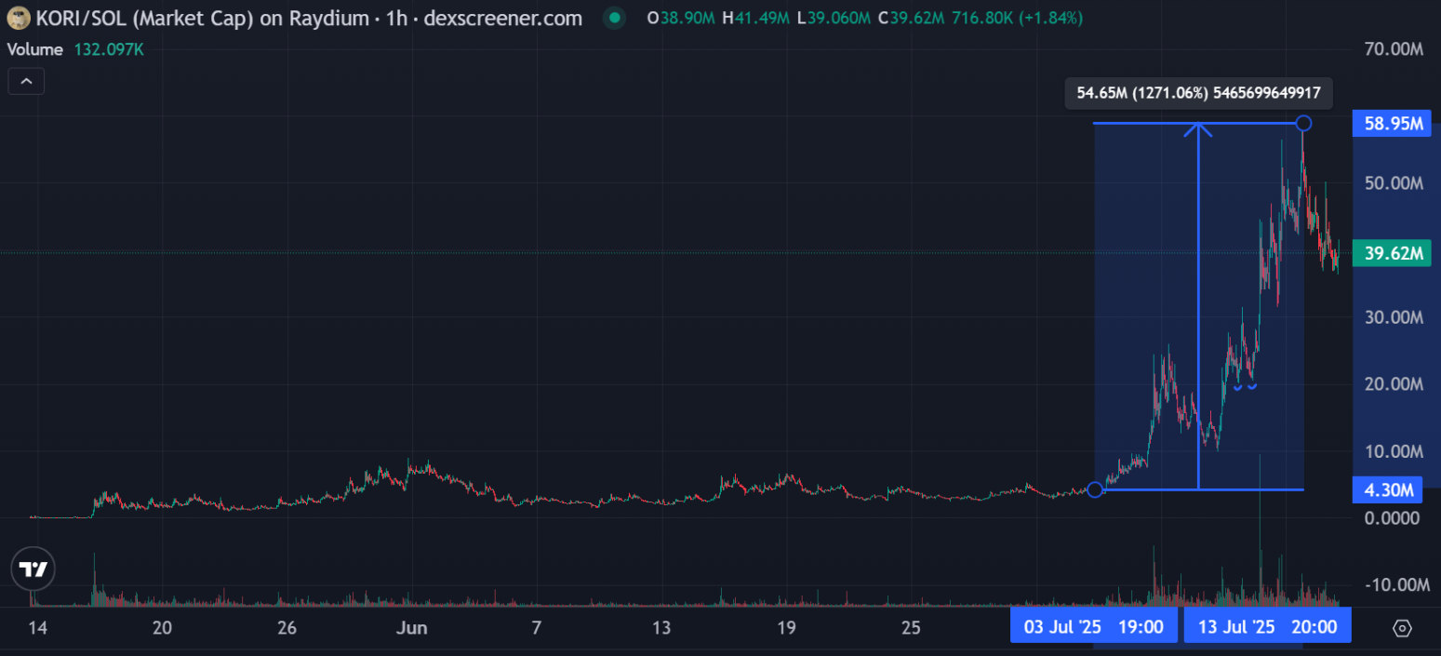The image size is (1441, 656).
Task: Click the change value 716.80K (+1.84%)
Action: click(x=1018, y=18)
